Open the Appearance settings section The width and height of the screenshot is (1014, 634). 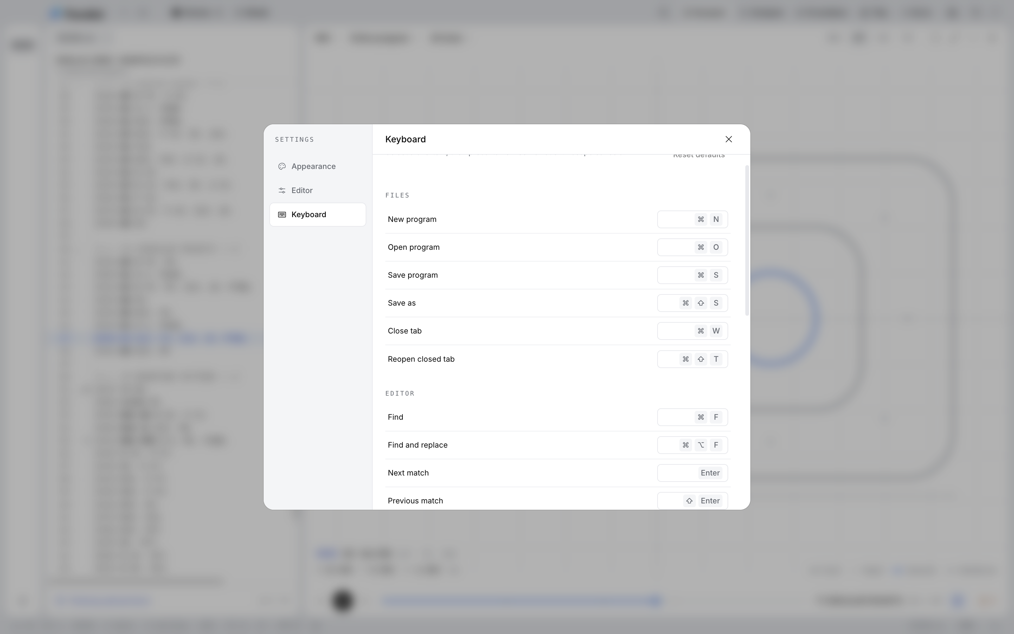[x=318, y=166]
